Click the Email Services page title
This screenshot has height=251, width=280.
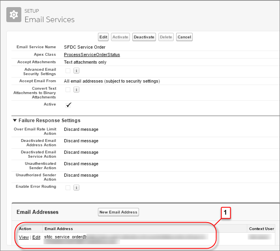click(x=49, y=19)
